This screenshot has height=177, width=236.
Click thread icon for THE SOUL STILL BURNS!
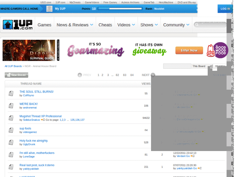11,94
